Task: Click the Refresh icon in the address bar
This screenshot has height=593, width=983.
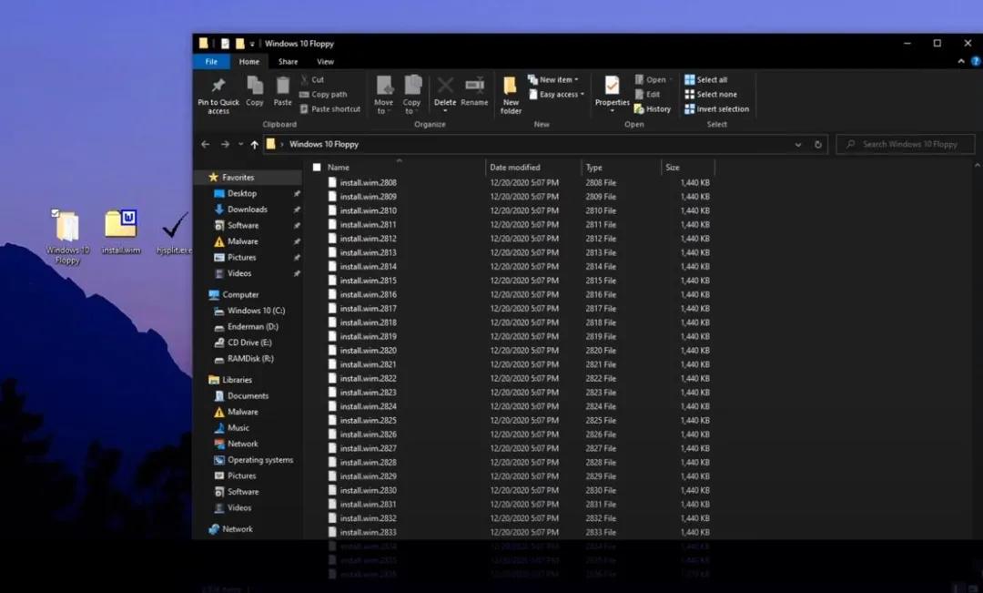Action: click(x=816, y=144)
